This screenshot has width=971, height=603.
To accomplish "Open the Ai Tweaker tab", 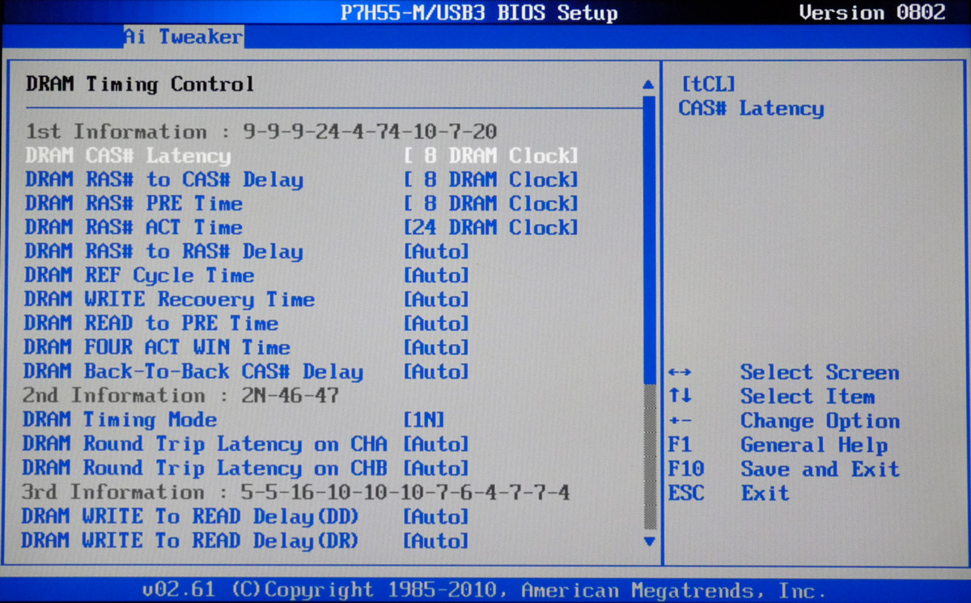I will (183, 36).
